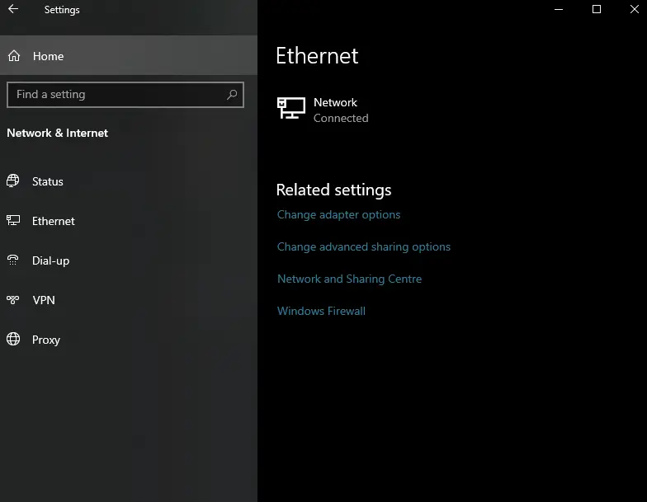Click the Ethernet monitor icon in sidebar
This screenshot has width=647, height=502.
(x=13, y=220)
